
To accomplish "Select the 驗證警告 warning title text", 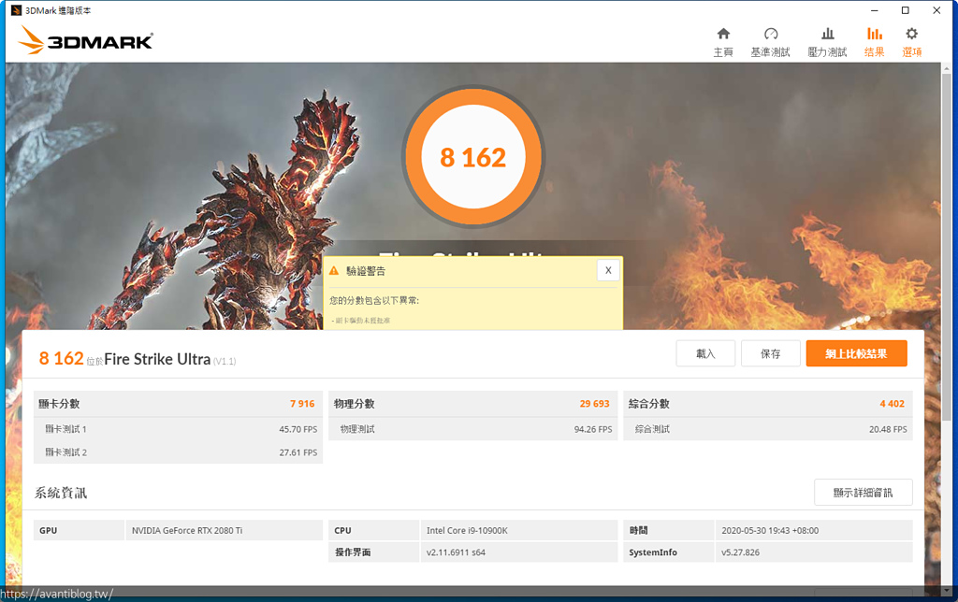I will (366, 271).
